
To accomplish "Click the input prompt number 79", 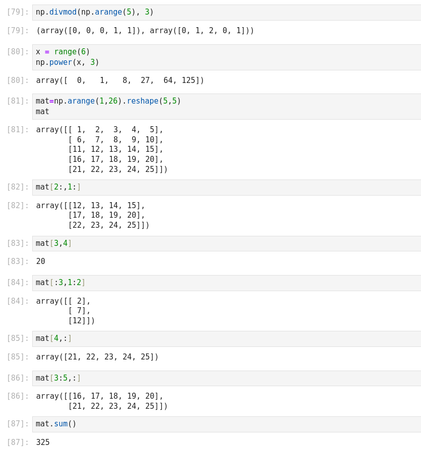I will (x=18, y=12).
